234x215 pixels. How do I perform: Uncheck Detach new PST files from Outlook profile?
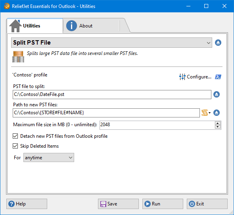pyautogui.click(x=15, y=136)
